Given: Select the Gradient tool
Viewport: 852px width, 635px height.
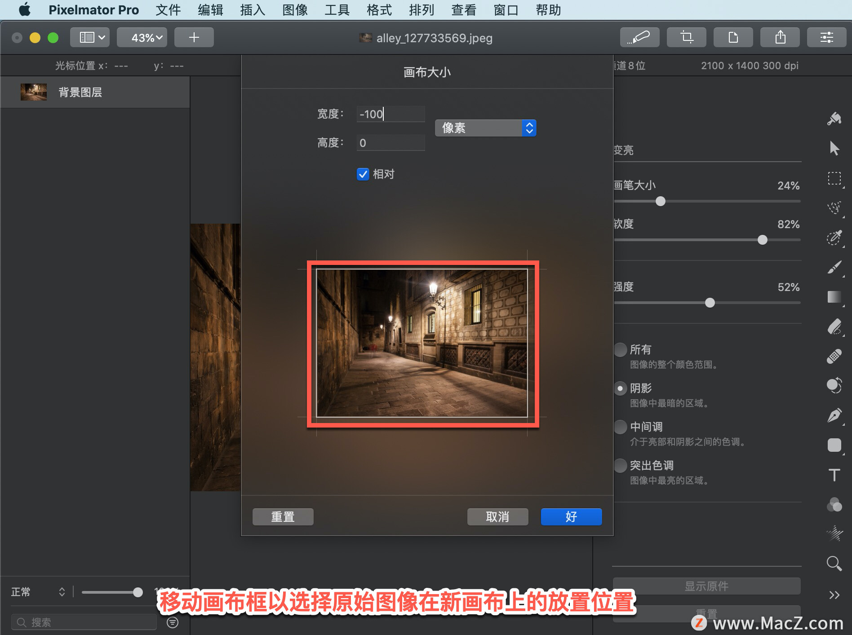Looking at the screenshot, I should (834, 297).
